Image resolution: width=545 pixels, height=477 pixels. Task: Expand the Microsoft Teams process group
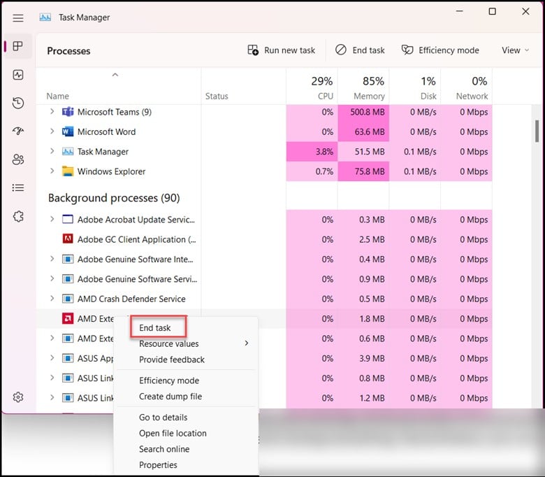pos(52,112)
